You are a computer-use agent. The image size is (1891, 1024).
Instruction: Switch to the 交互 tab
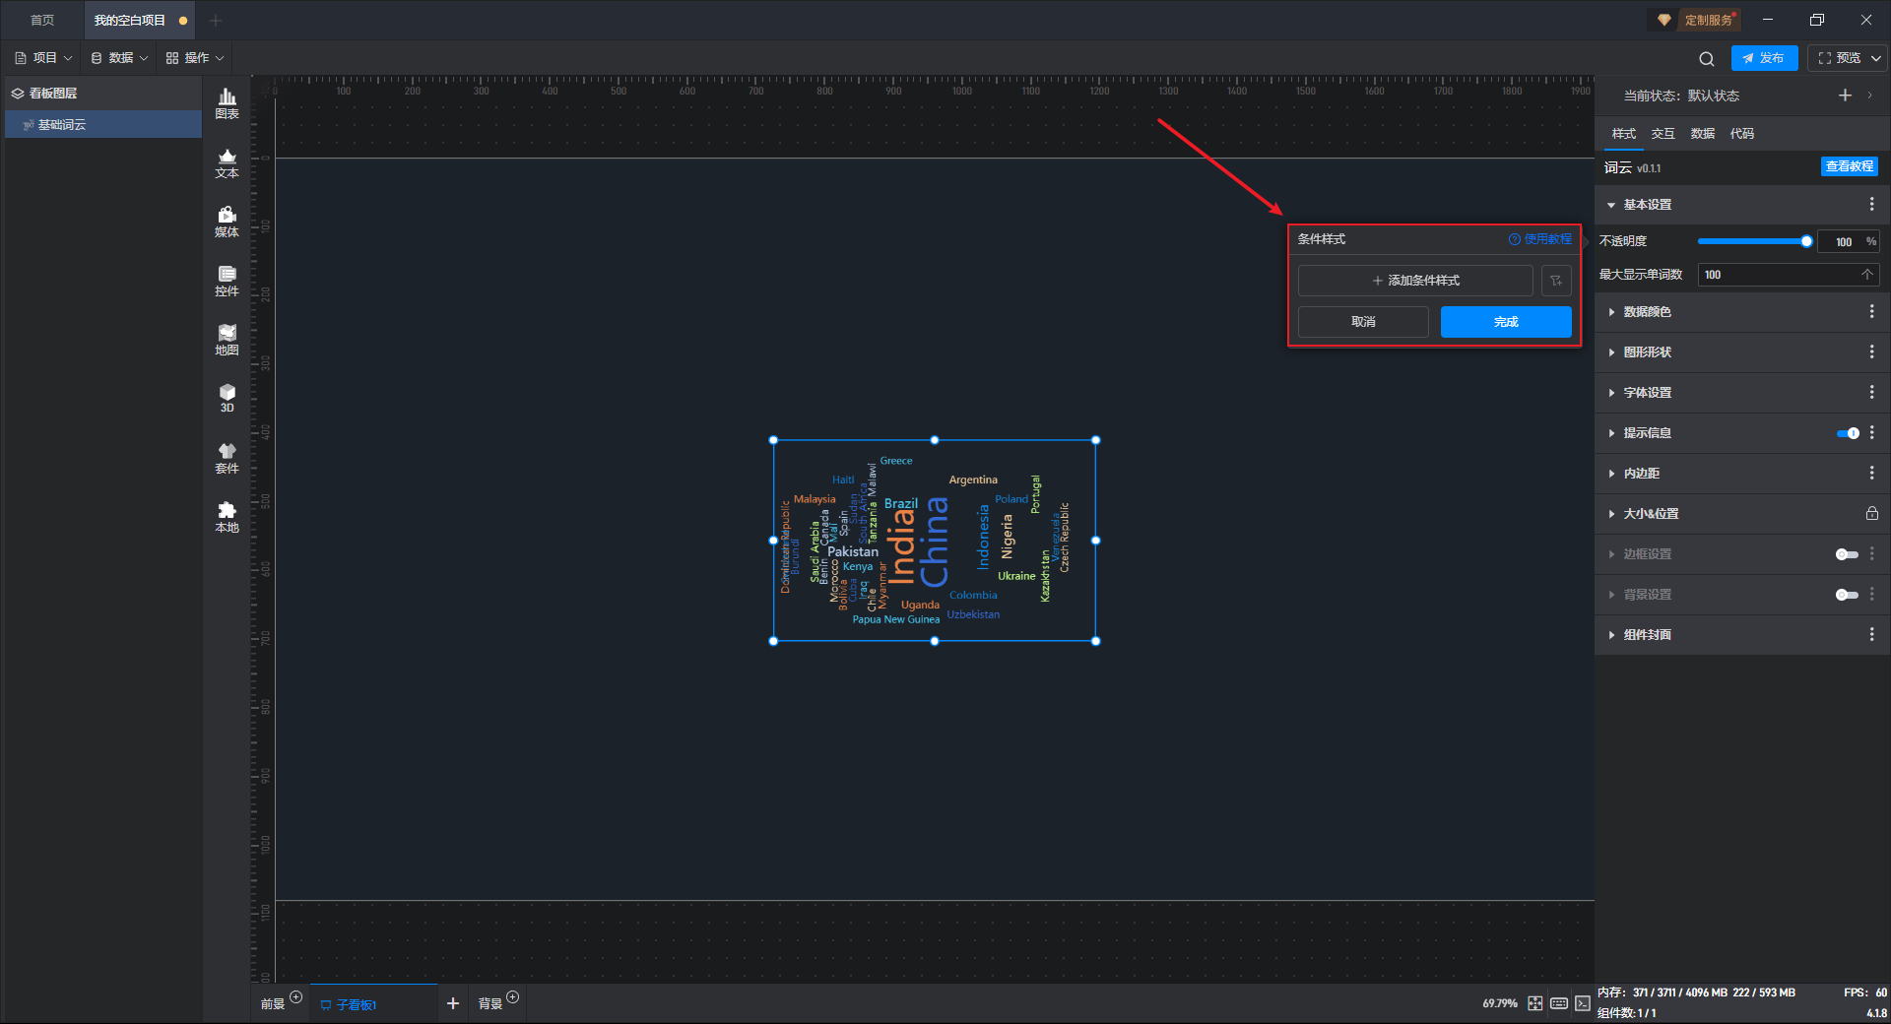pos(1663,134)
